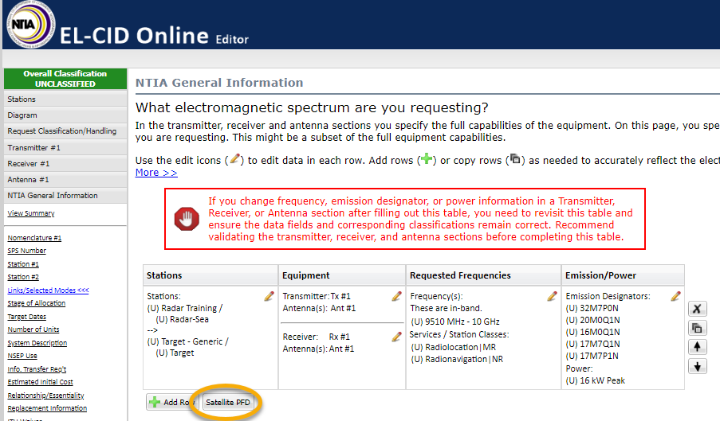This screenshot has height=421, width=720.
Task: Delete the row using X icon
Action: click(697, 309)
